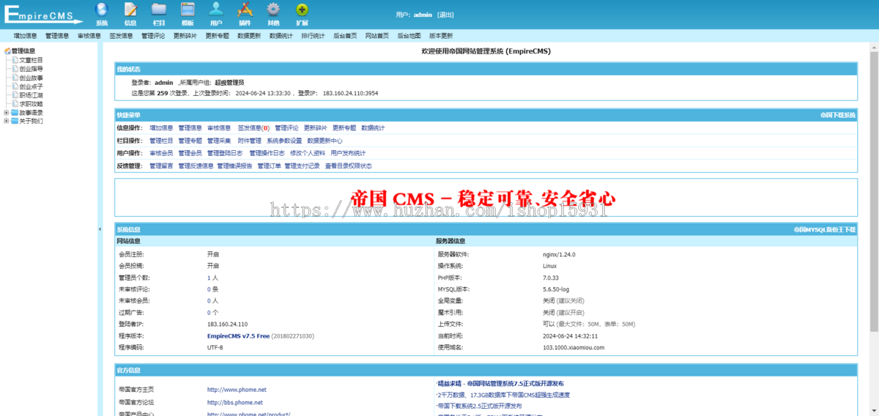Click the page icon beside 求职攻略
The height and width of the screenshot is (416, 879).
click(x=15, y=104)
